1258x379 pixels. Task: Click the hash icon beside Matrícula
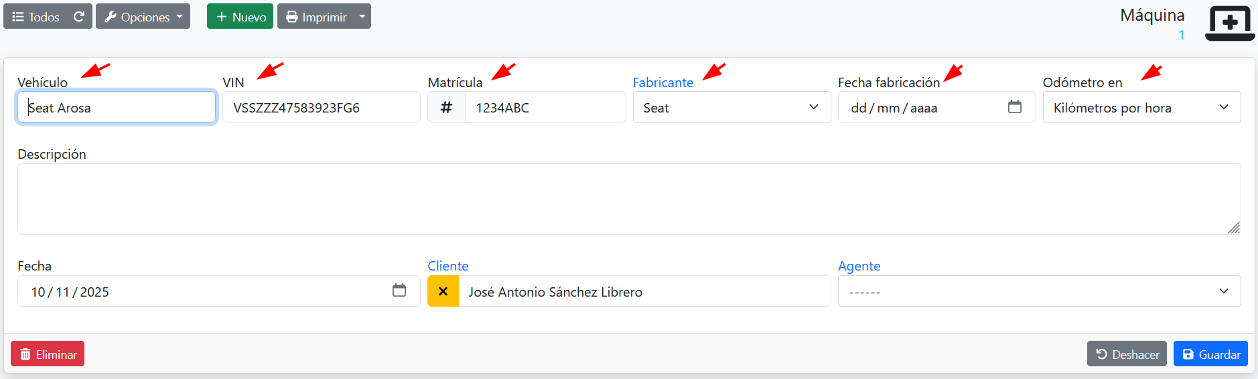pyautogui.click(x=446, y=107)
